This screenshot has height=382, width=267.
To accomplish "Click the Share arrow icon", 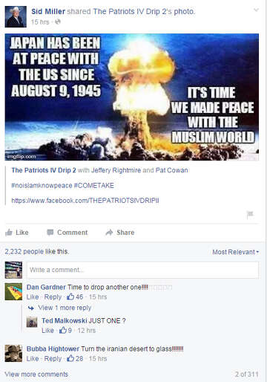I will (x=109, y=233).
